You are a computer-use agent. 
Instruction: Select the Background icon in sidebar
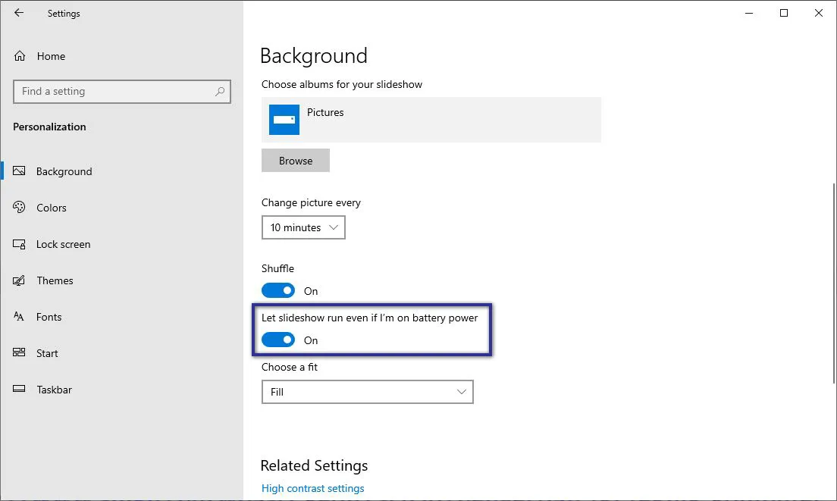(x=19, y=171)
